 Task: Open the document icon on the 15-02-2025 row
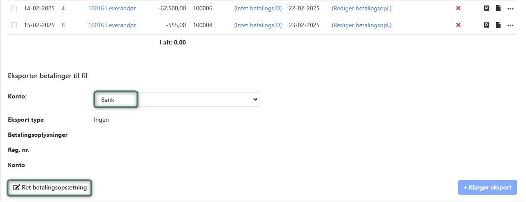pyautogui.click(x=498, y=25)
